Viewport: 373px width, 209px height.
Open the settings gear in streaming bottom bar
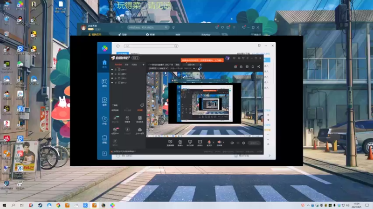pyautogui.click(x=243, y=143)
